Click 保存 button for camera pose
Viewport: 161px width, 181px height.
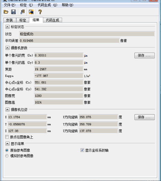(x=144, y=117)
